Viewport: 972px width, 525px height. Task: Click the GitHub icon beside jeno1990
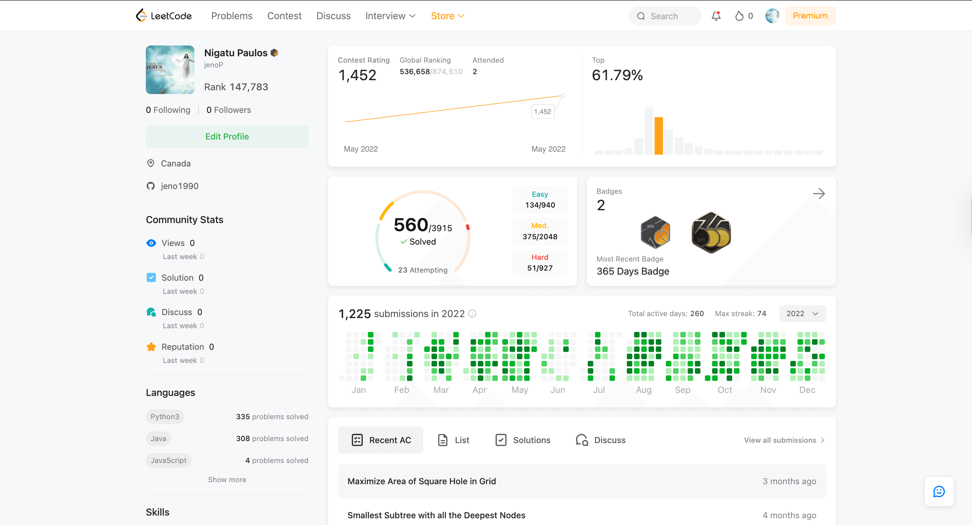151,186
